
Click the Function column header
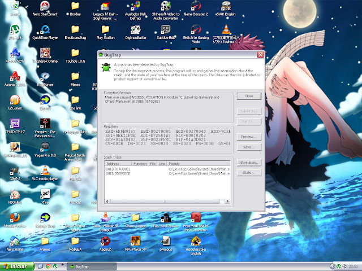coord(140,164)
